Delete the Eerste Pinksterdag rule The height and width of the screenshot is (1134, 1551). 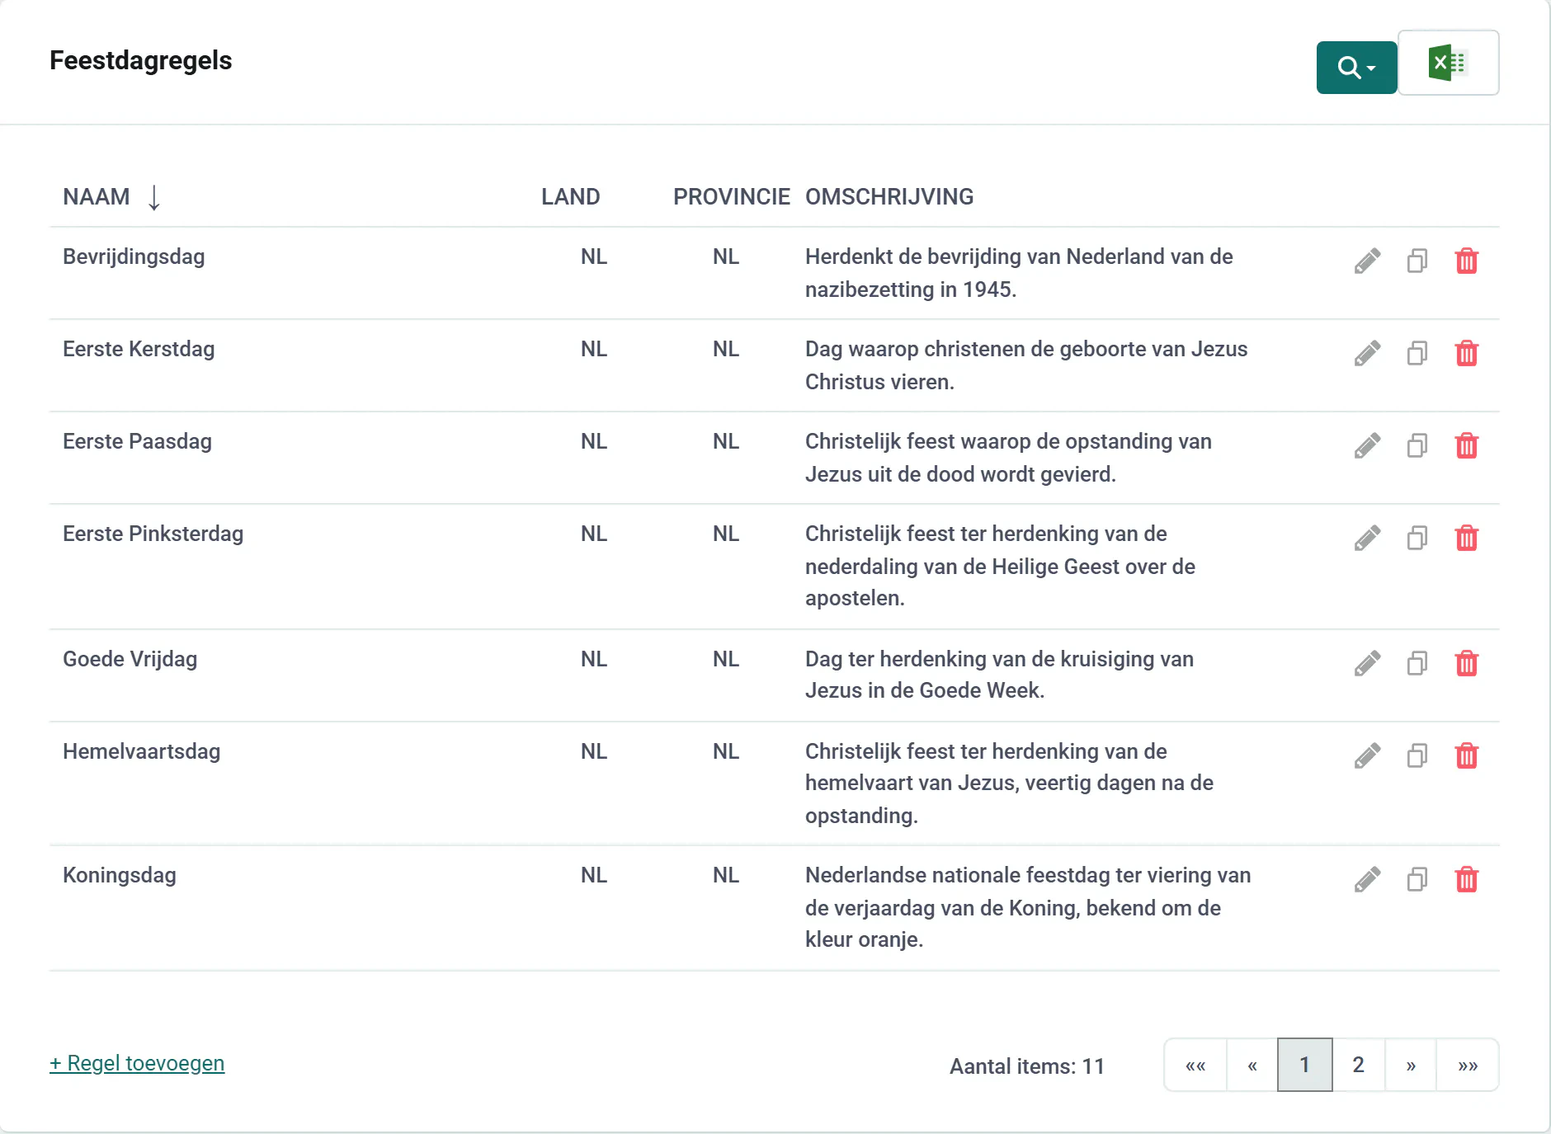click(x=1467, y=539)
